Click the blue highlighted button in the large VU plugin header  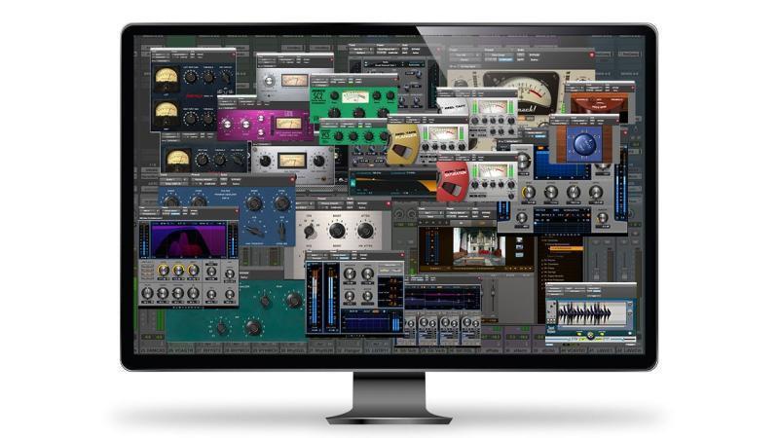[505, 59]
